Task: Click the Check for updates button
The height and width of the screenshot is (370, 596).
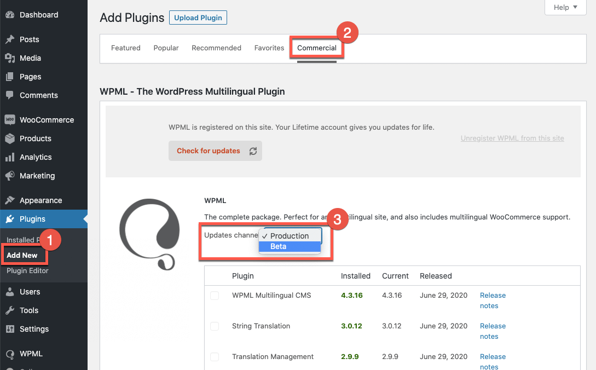Action: 215,151
